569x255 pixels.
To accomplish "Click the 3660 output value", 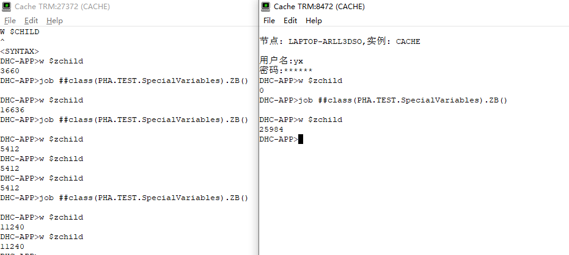I will pyautogui.click(x=10, y=71).
